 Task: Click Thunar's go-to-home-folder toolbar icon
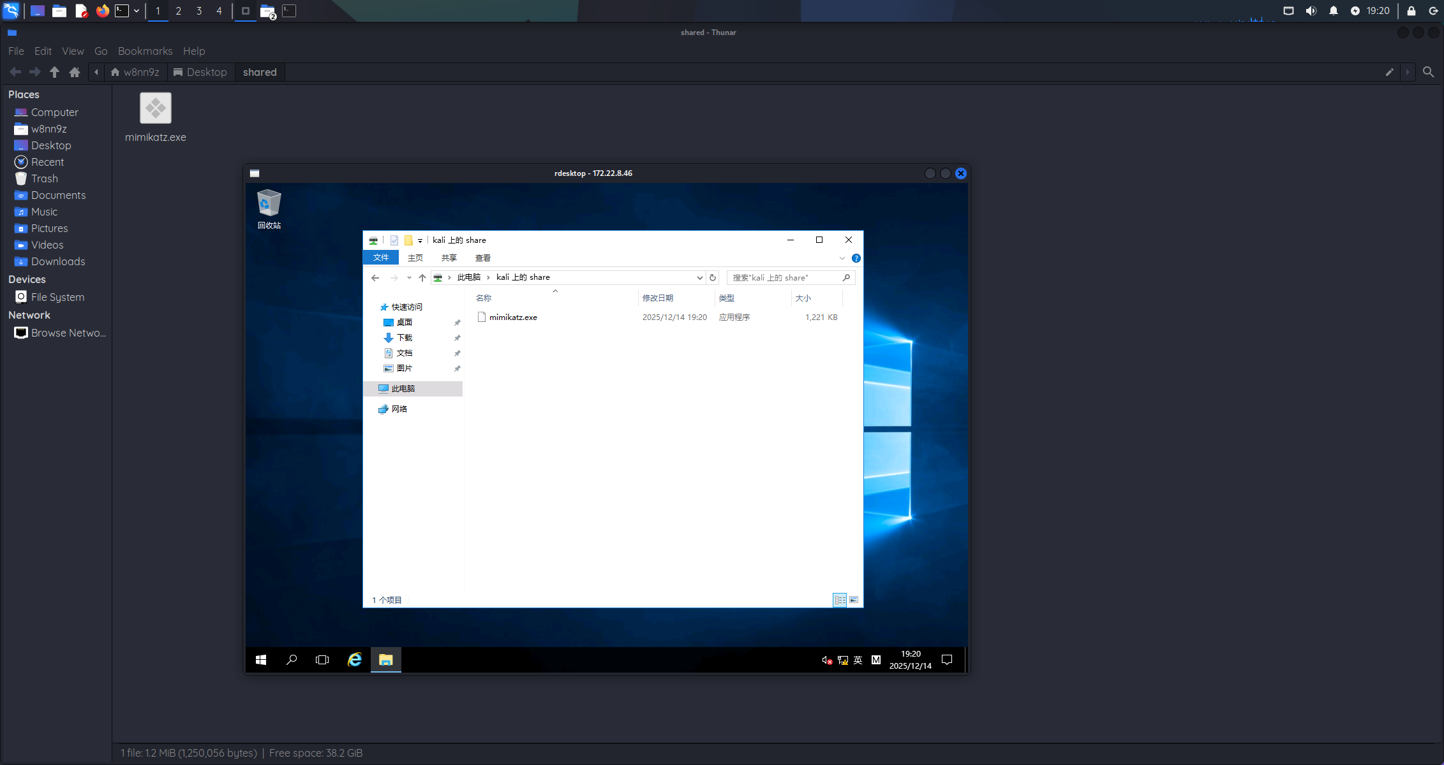click(x=75, y=72)
